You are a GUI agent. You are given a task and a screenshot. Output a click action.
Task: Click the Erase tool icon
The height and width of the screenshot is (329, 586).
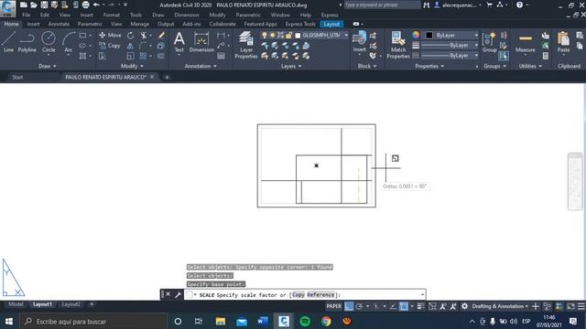tap(161, 36)
